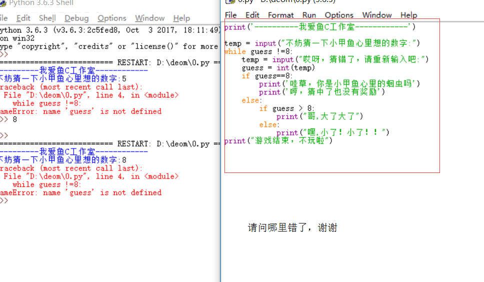484x282 pixels.
Task: Click the NameError message in second traceback
Action: coord(81,192)
